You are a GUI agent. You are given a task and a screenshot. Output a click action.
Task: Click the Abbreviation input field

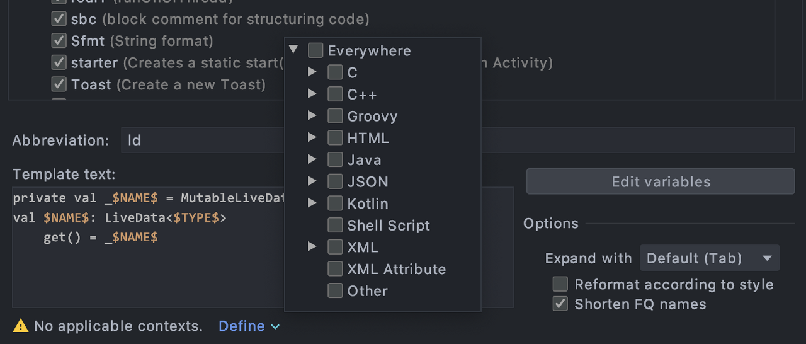click(201, 140)
